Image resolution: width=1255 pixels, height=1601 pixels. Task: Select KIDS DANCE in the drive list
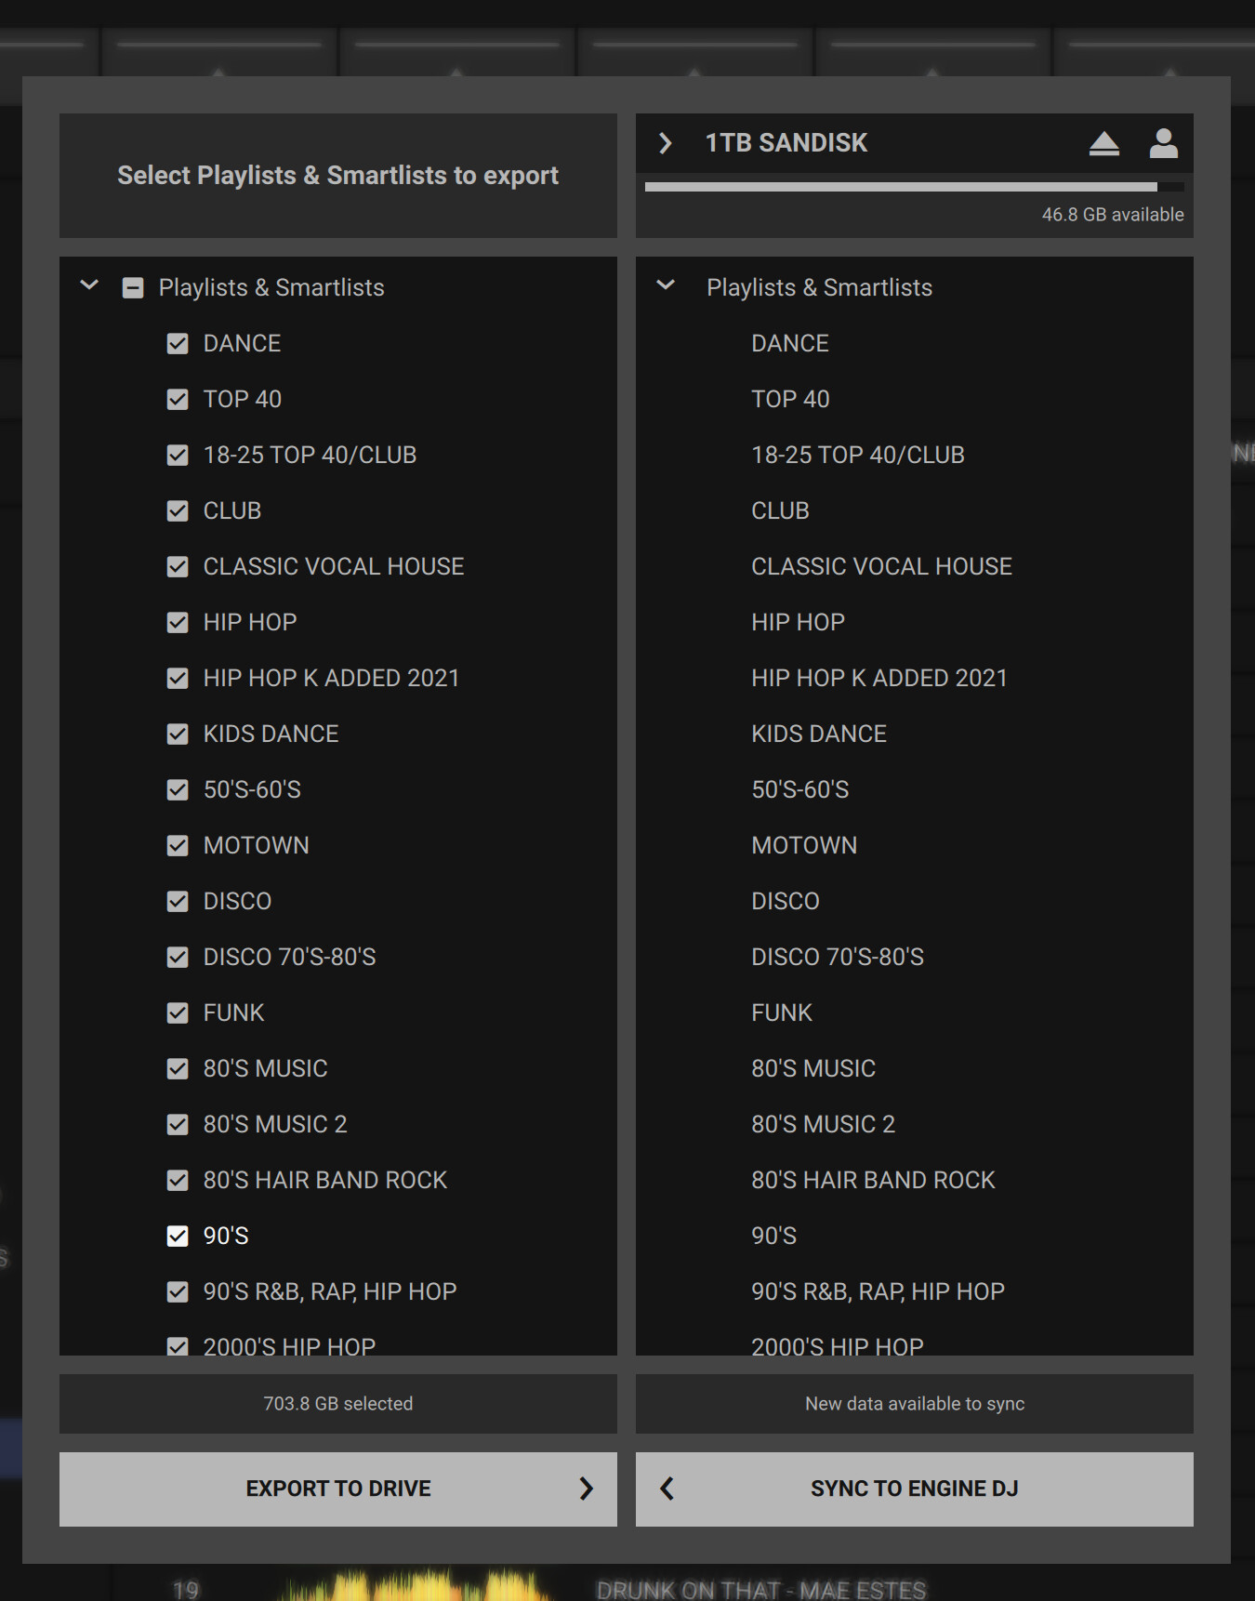tap(818, 734)
